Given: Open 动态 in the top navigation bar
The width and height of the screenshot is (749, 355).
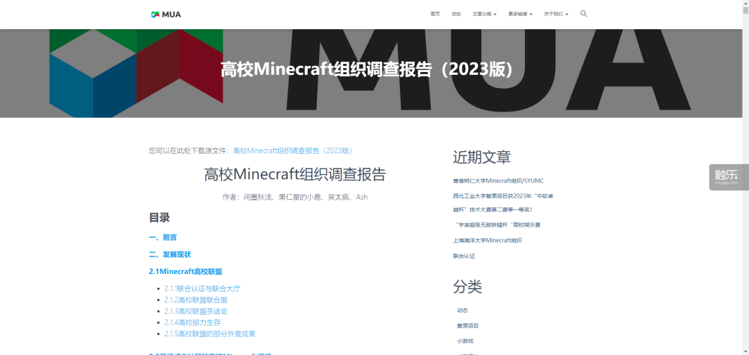Looking at the screenshot, I should [456, 15].
